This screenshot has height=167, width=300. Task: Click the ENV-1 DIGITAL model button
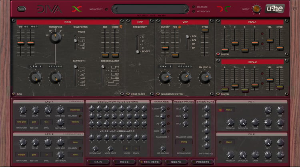pyautogui.click(x=218, y=54)
